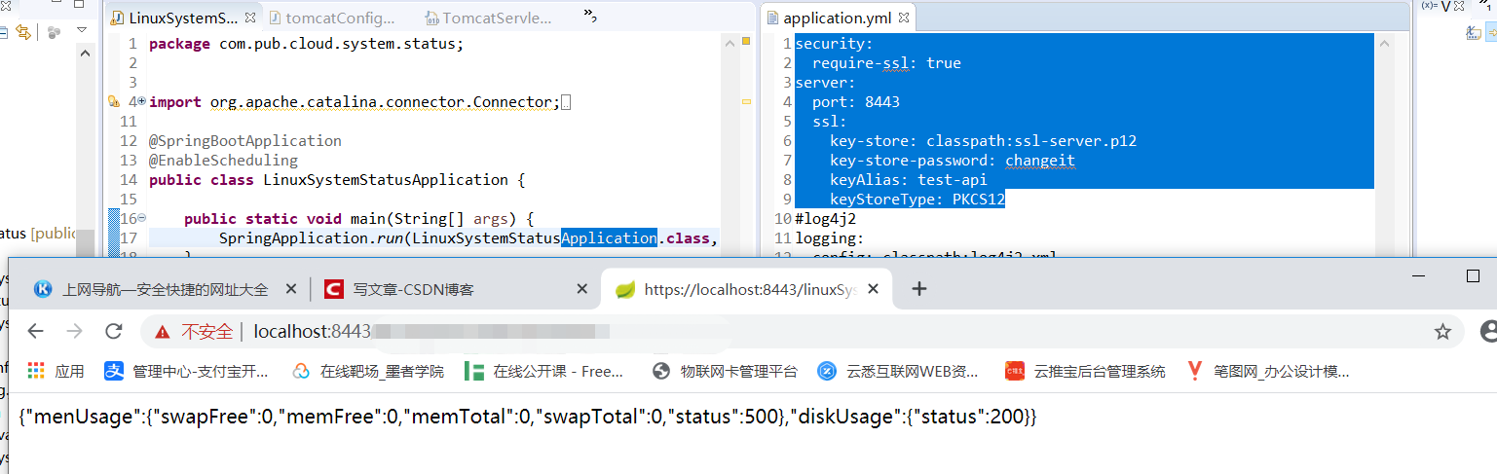The height and width of the screenshot is (474, 1497).
Task: Expand the folded import block at line 4
Action: click(x=141, y=101)
